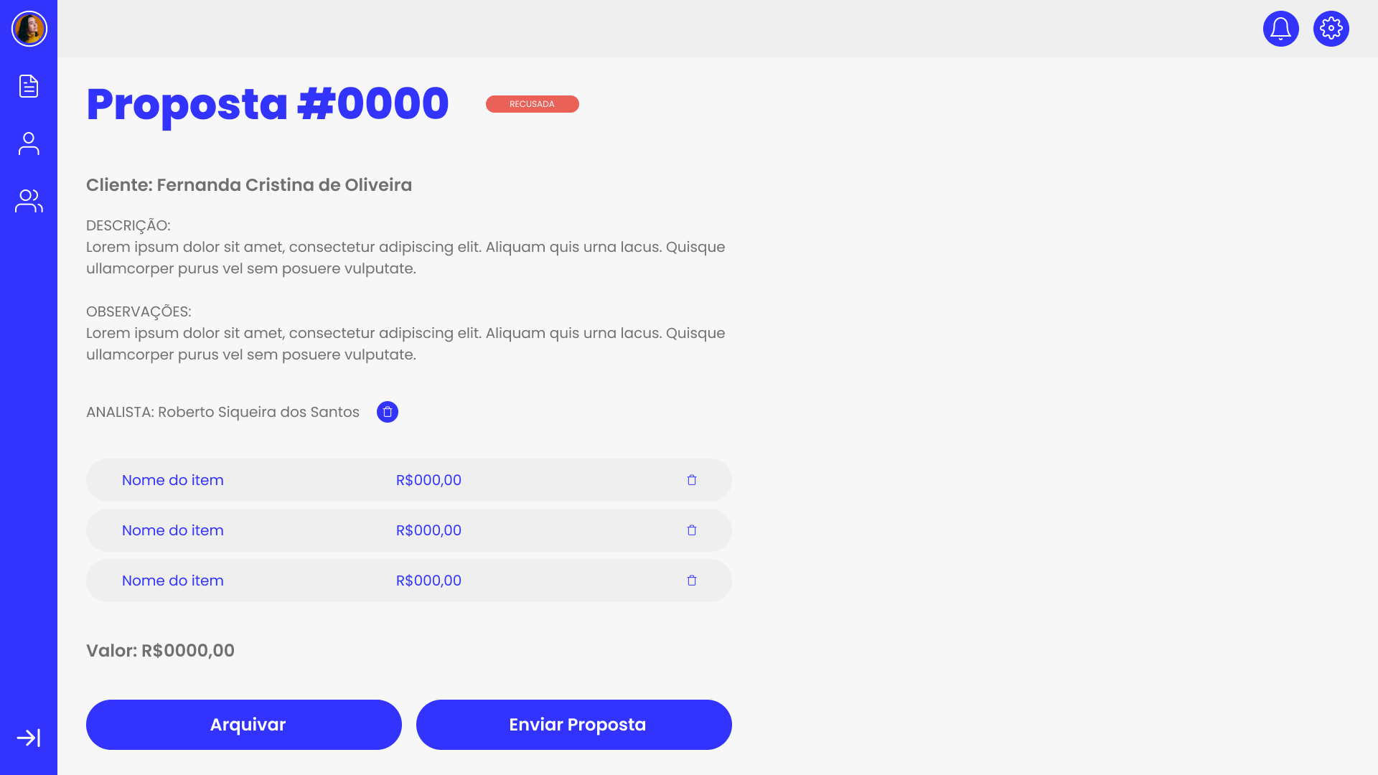
Task: Delete the third item row
Action: coord(691,581)
